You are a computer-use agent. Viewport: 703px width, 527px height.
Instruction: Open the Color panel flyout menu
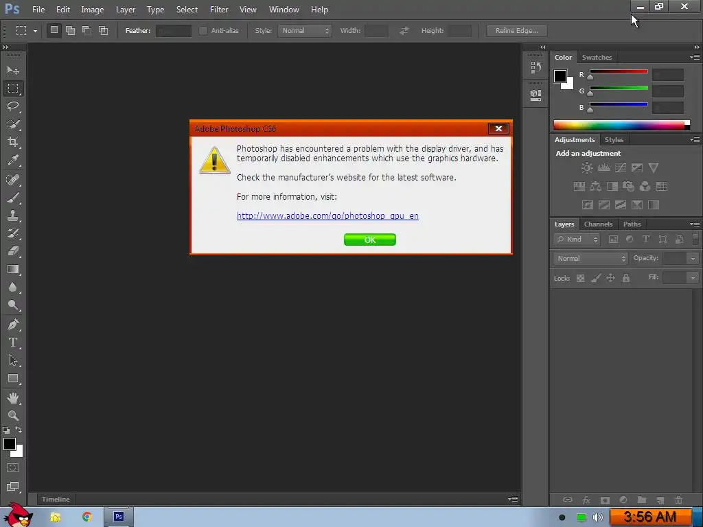695,58
